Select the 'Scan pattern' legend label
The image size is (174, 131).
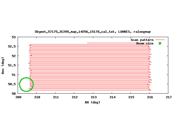coord(142,40)
